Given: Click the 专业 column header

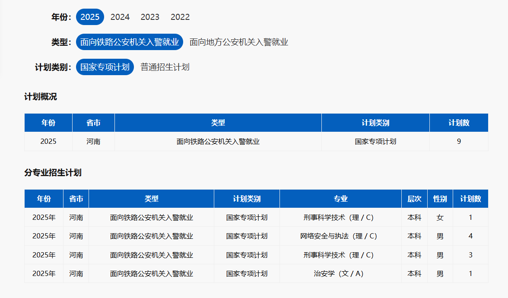Looking at the screenshot, I should tap(340, 199).
